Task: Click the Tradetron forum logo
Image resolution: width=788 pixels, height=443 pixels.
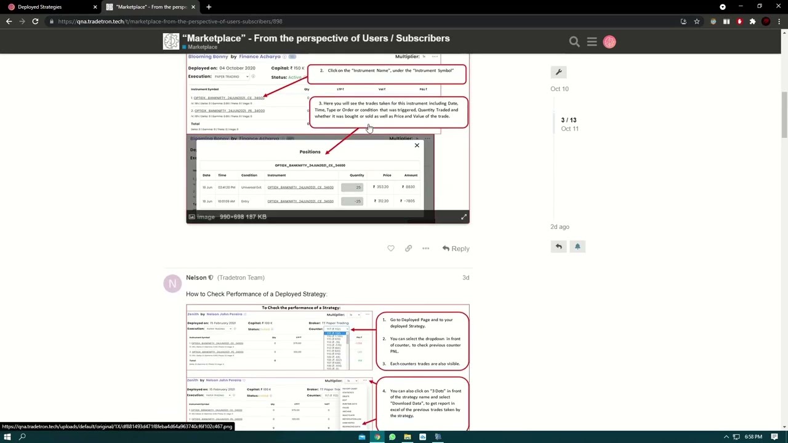Action: pos(171,41)
